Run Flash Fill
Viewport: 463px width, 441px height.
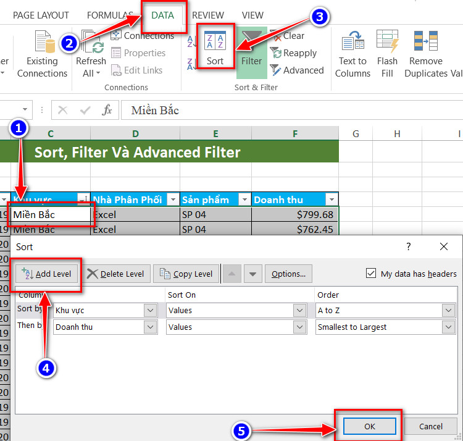point(387,54)
